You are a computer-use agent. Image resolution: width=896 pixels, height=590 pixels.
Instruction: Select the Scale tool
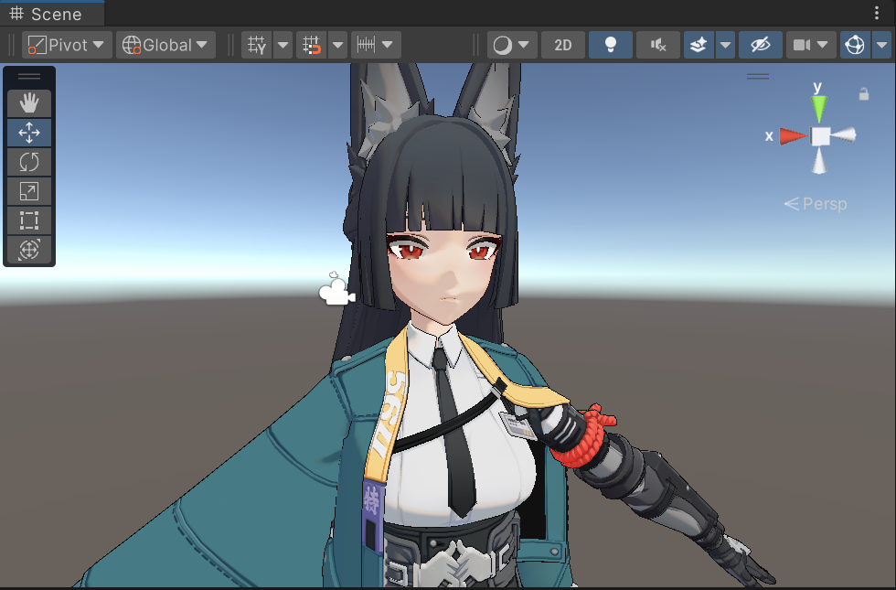(29, 192)
